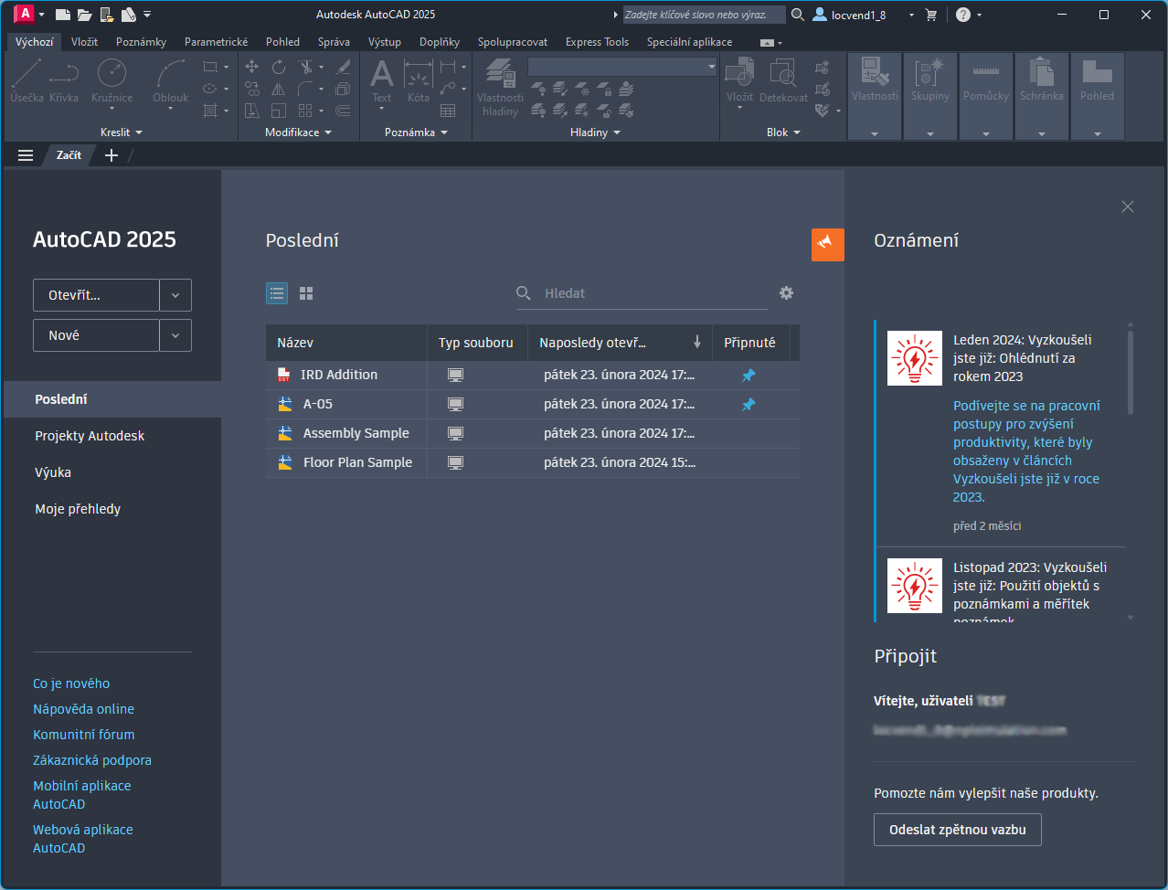Open the Express Tools ribbon tab
This screenshot has width=1168, height=890.
coord(597,42)
